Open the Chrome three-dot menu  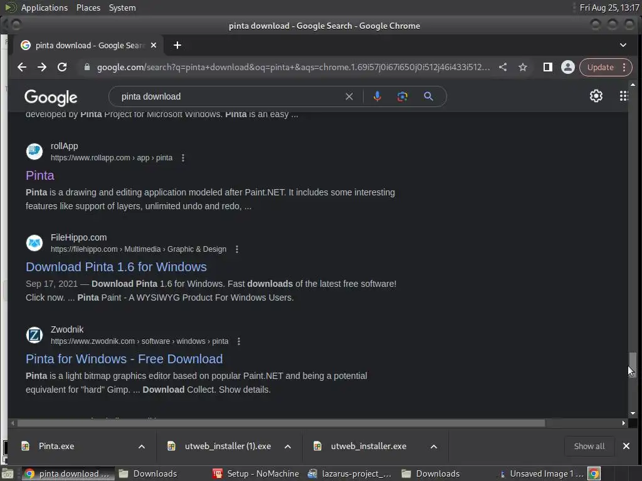coord(624,67)
